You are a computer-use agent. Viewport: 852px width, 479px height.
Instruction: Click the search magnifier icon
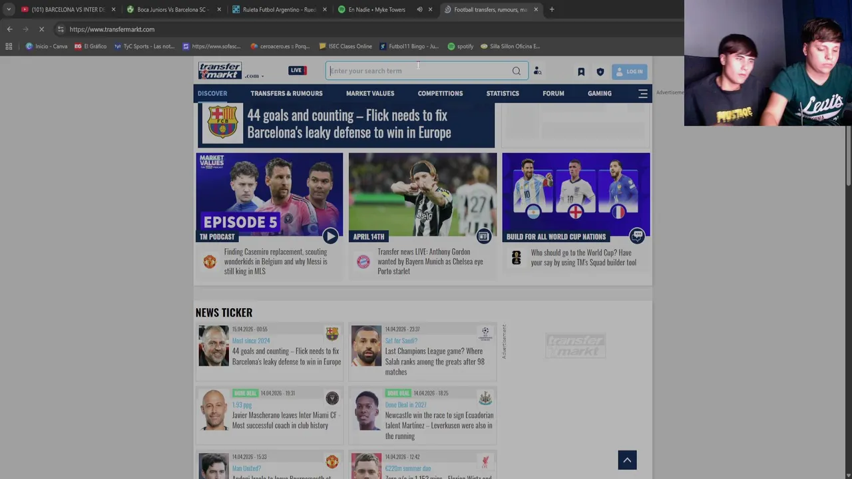click(517, 71)
